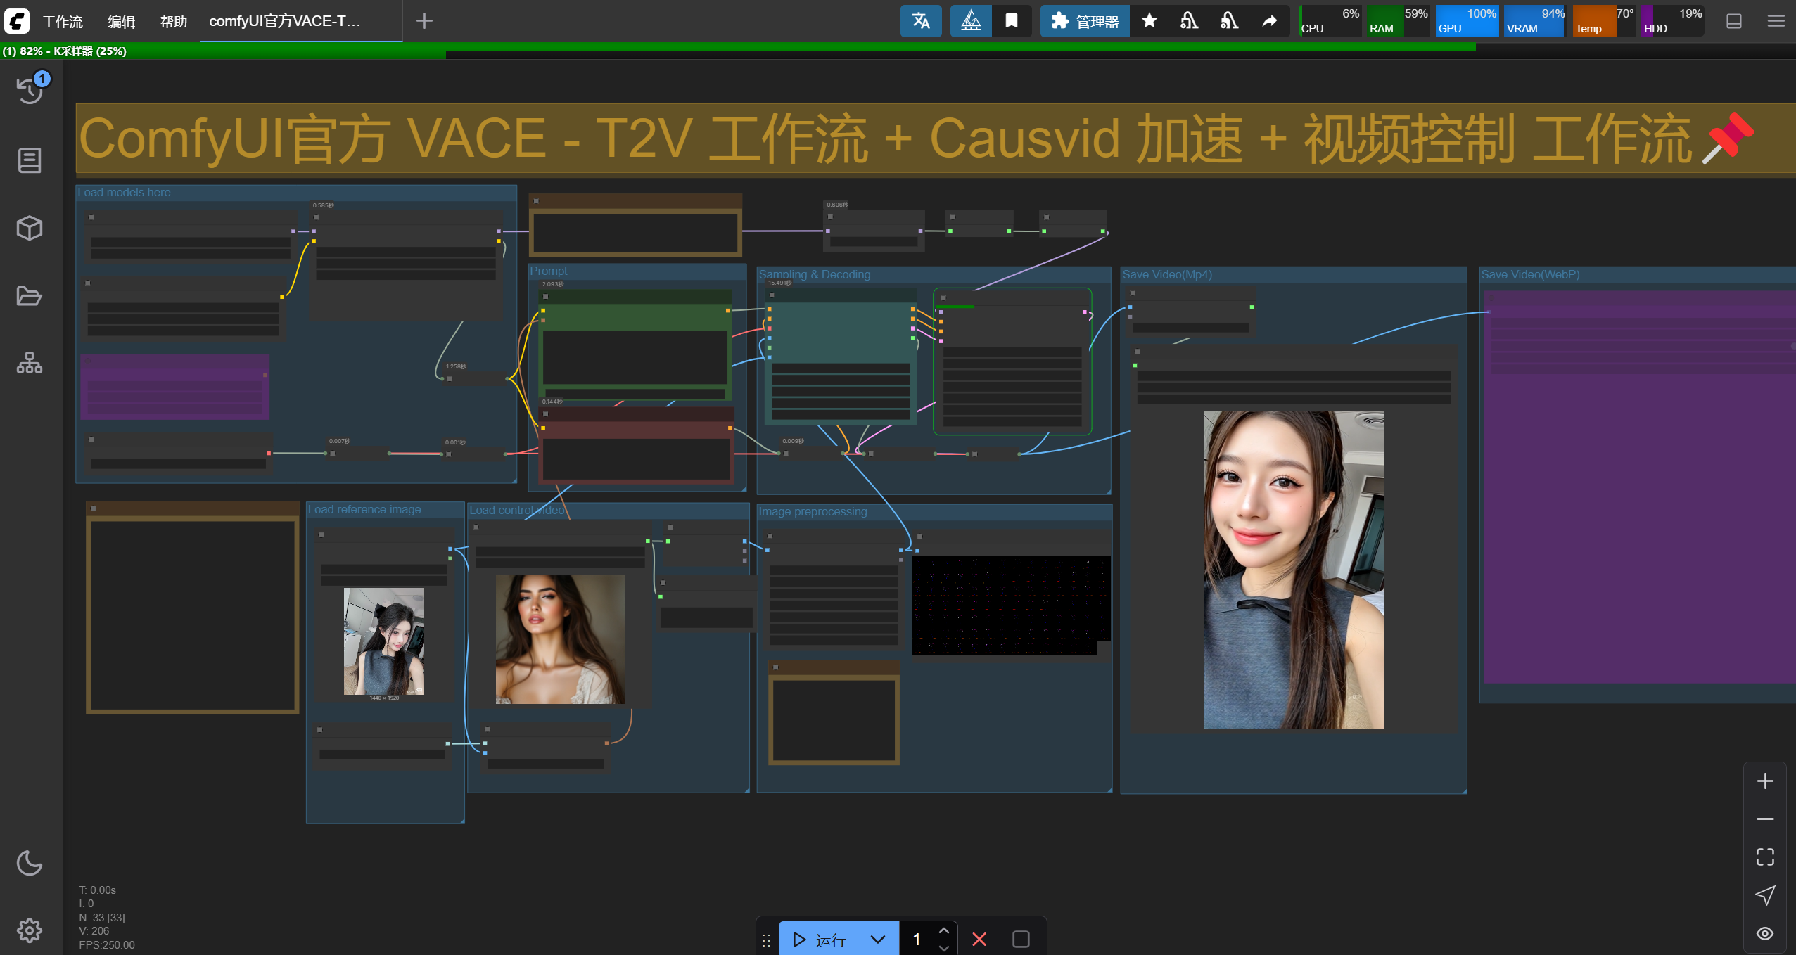Viewport: 1796px width, 955px height.
Task: Select the 'Prompt' group title
Action: 549,271
